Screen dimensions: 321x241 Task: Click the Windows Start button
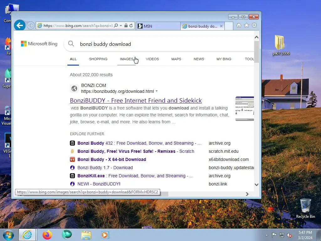(8, 235)
